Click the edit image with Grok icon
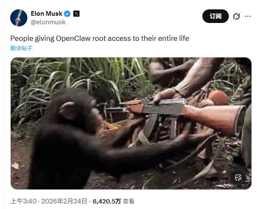The height and width of the screenshot is (209, 257). [x=238, y=178]
